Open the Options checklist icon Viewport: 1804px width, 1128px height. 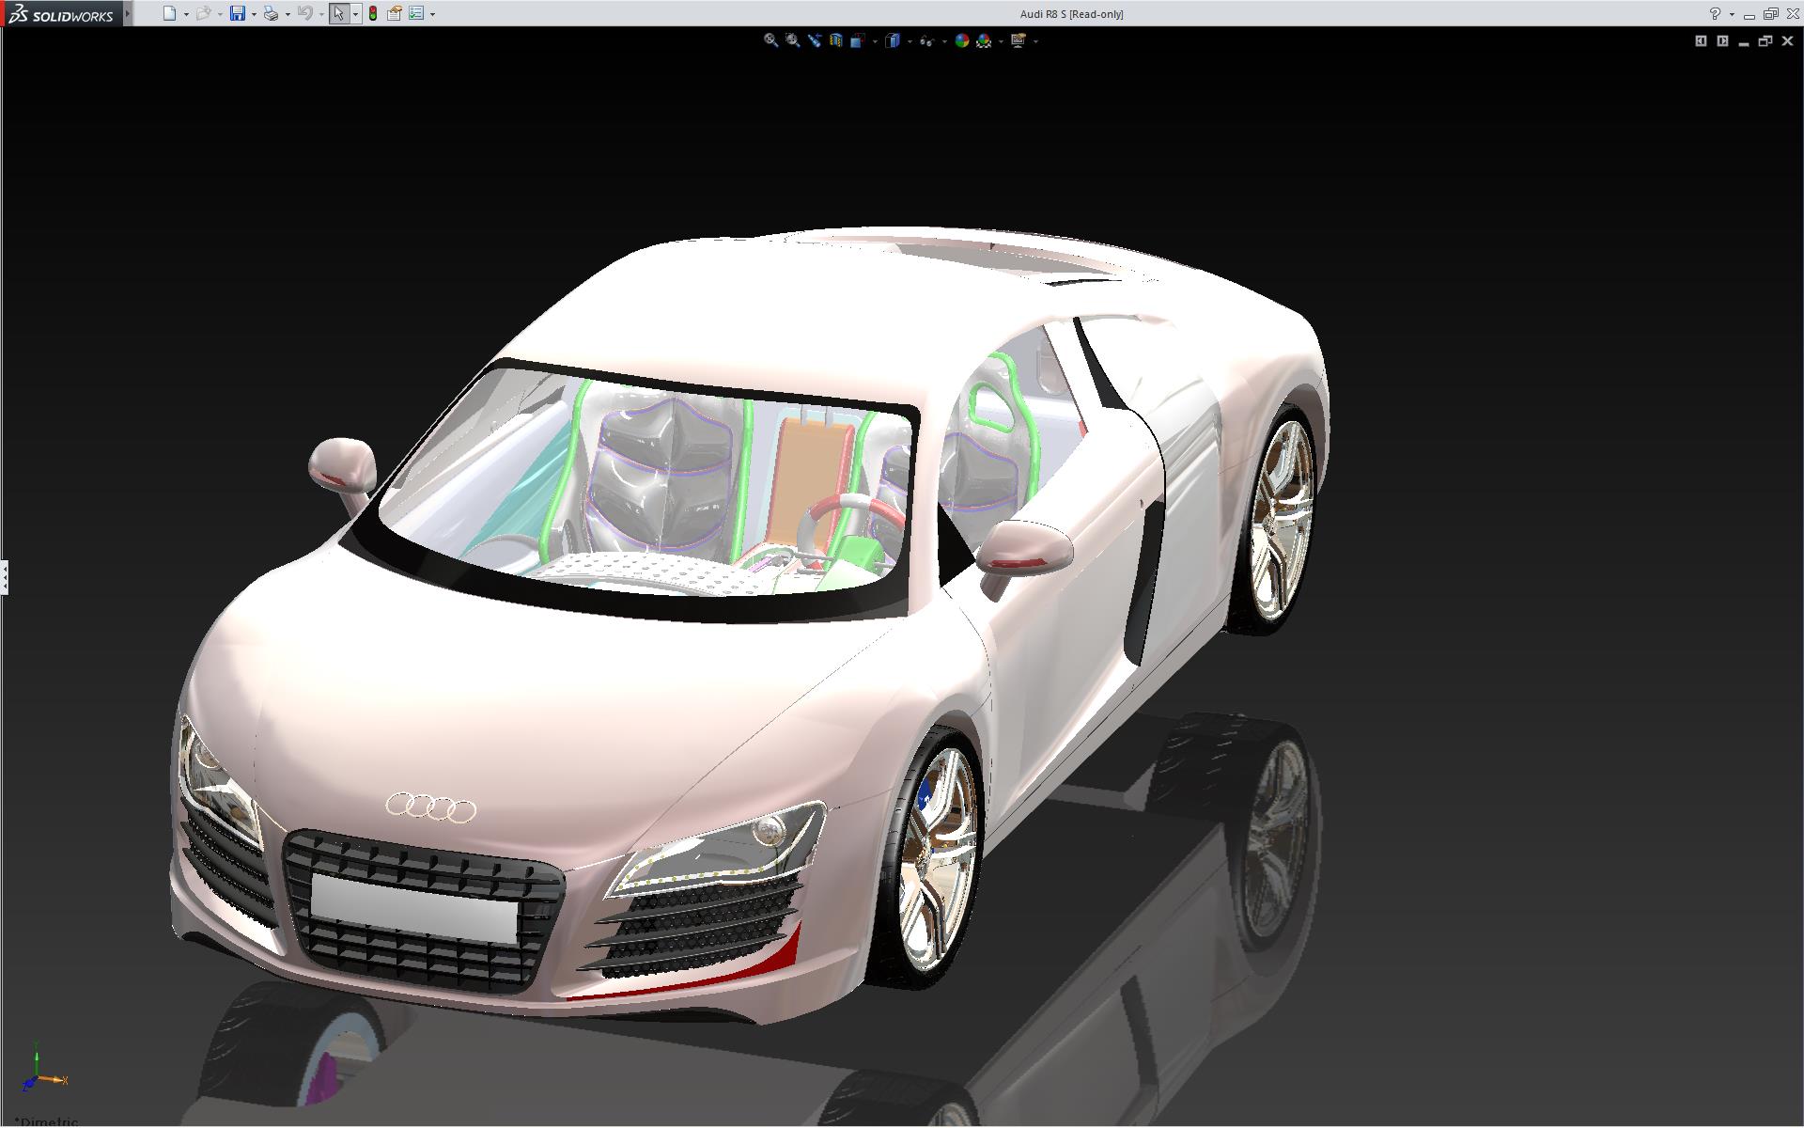click(x=416, y=13)
